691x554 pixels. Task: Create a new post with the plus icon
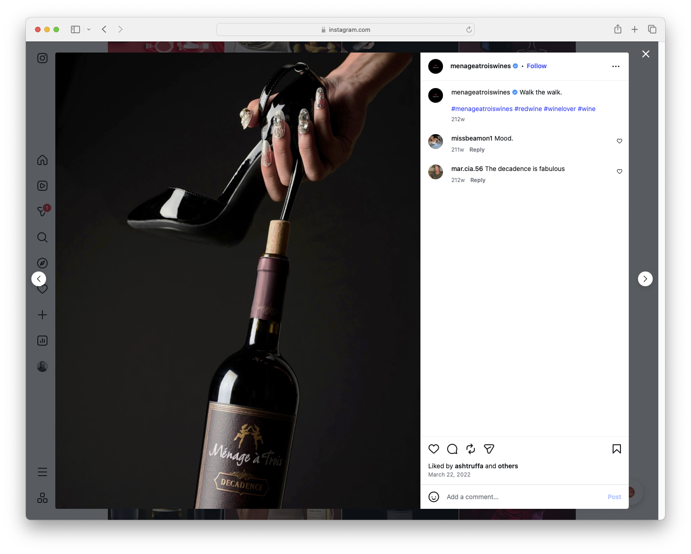pyautogui.click(x=42, y=315)
